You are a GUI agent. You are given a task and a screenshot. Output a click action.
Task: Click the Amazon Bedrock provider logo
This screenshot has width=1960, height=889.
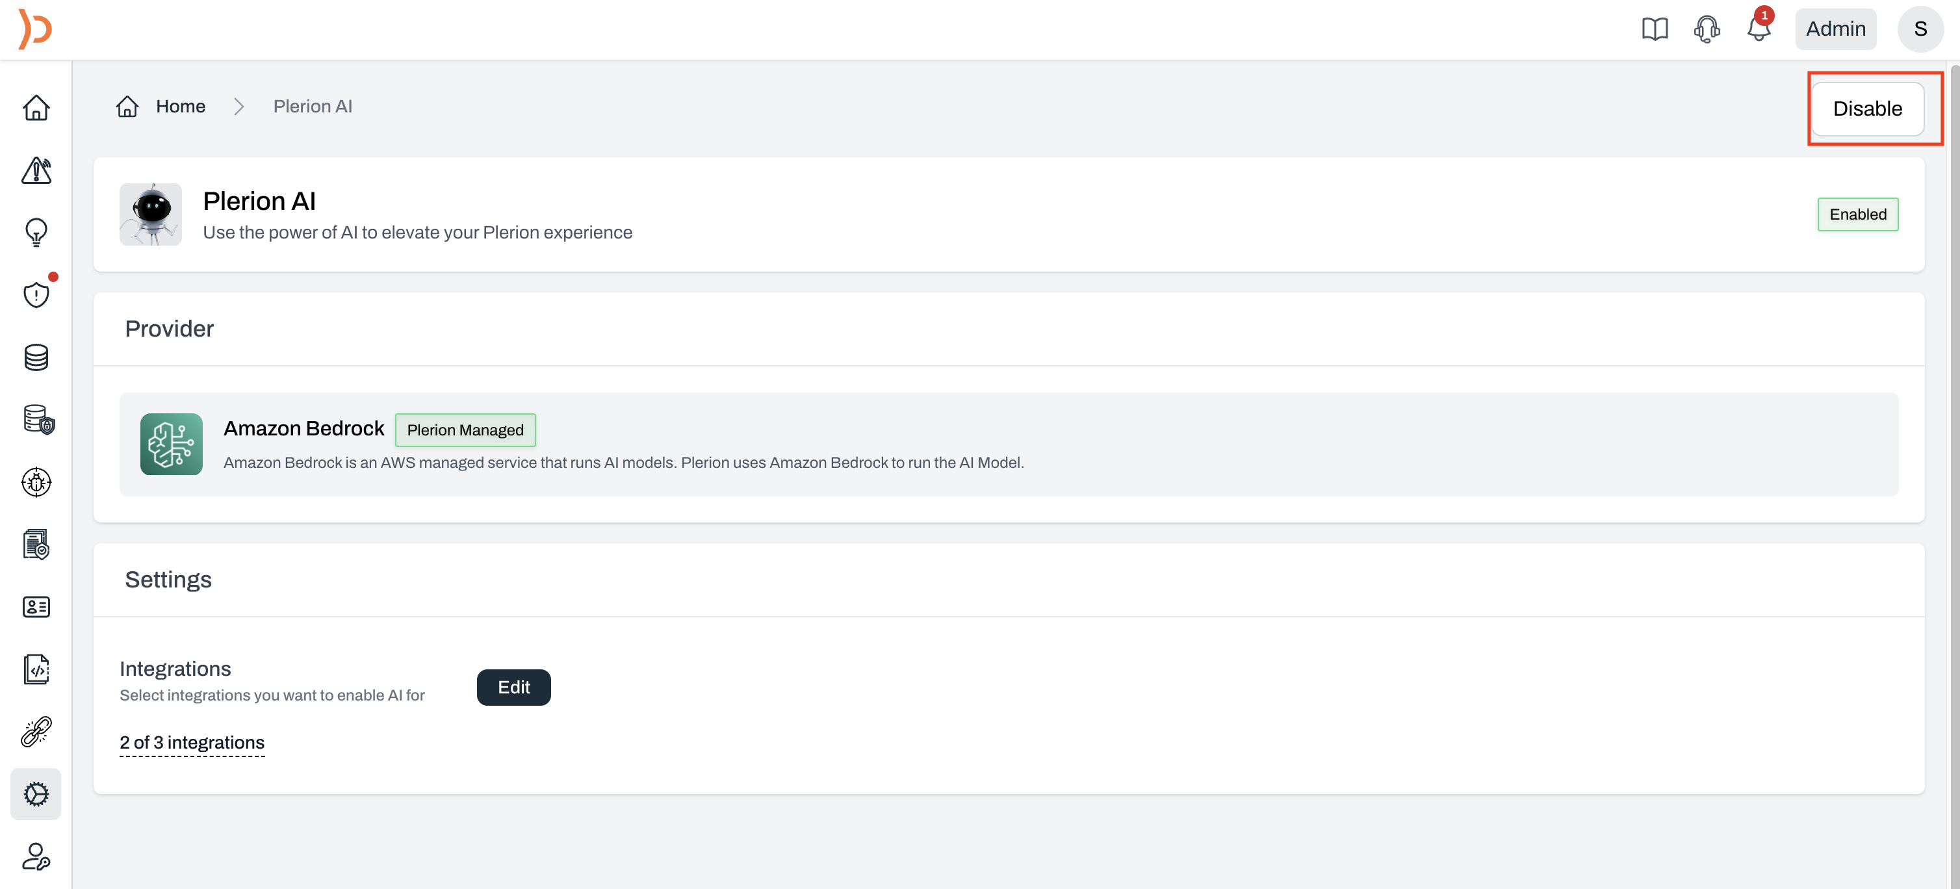coord(171,444)
